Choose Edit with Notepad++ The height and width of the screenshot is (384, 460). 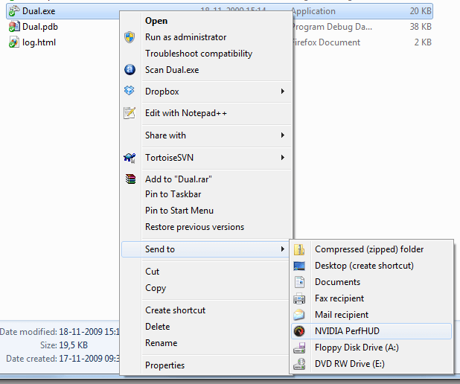point(206,113)
